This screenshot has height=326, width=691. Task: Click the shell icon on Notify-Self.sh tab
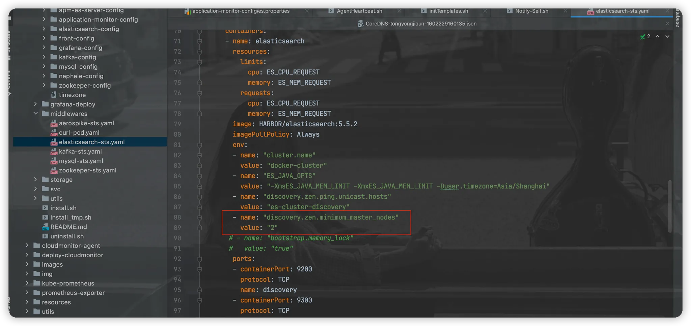(510, 11)
